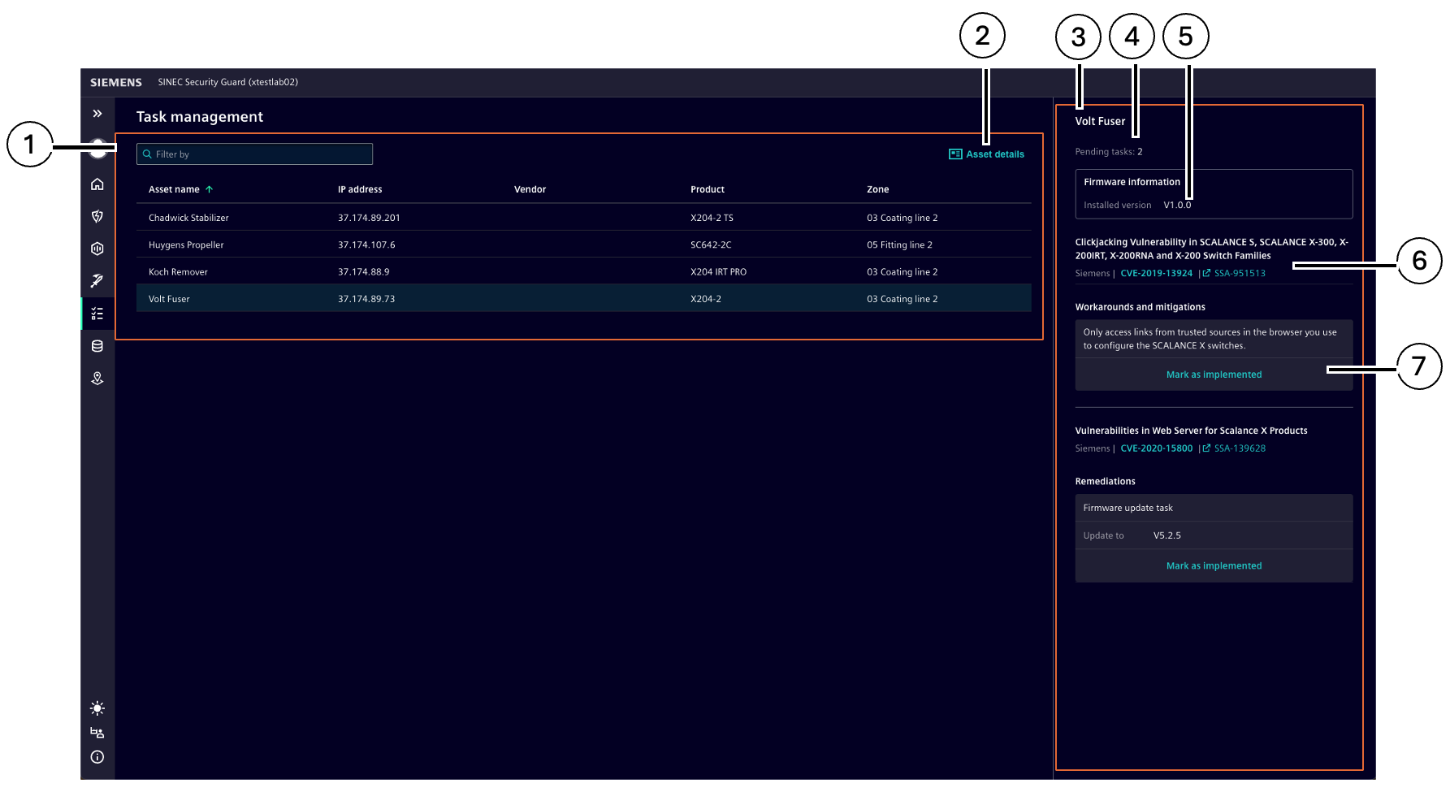The image size is (1450, 788).
Task: Click zone cell 05 Fitting line 2
Action: [899, 245]
